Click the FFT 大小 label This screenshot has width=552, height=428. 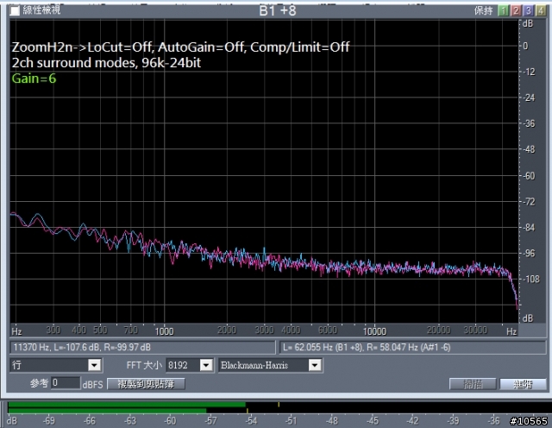(x=144, y=365)
